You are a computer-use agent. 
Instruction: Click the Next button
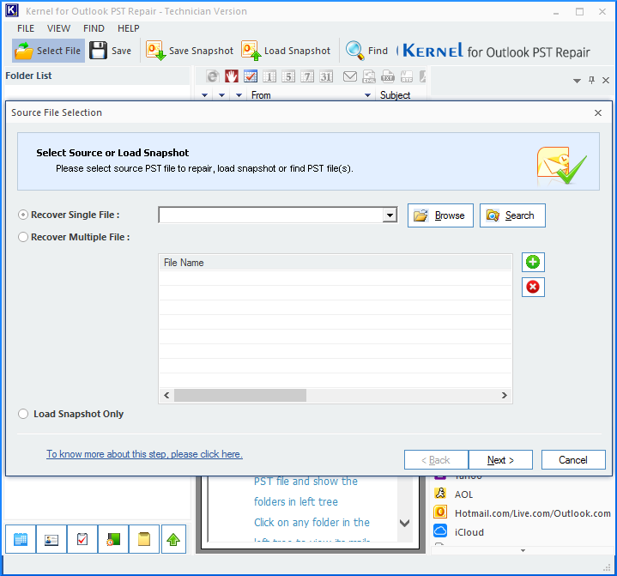pos(500,460)
